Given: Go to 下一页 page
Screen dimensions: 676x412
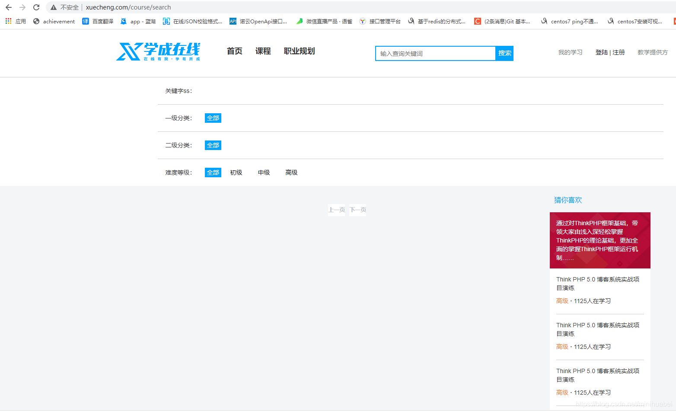Looking at the screenshot, I should click(x=357, y=210).
